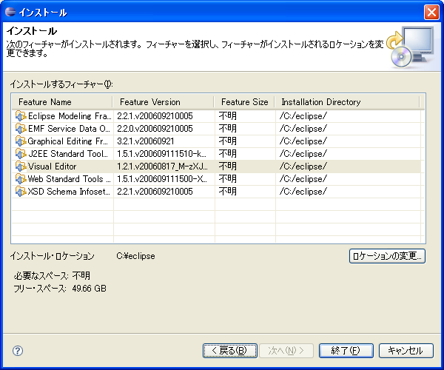This screenshot has width=444, height=370.
Task: Open help via the question mark icon
Action: (18, 351)
